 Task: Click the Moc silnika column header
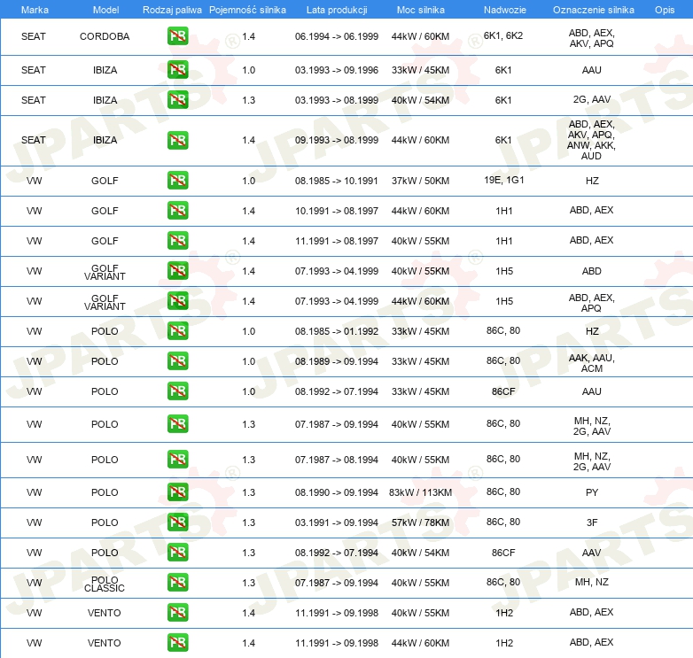[421, 10]
